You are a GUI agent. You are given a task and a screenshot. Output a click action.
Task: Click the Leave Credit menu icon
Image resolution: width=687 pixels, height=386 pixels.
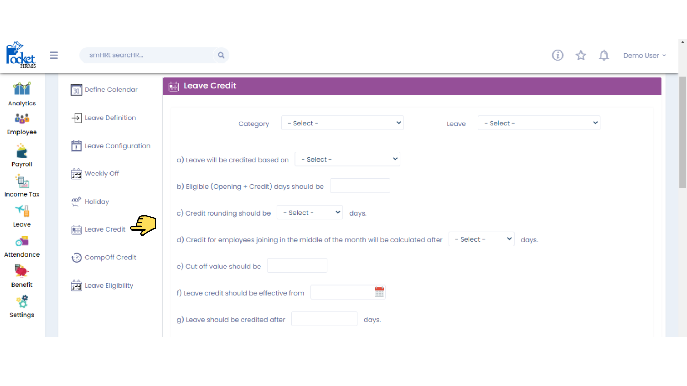click(76, 229)
